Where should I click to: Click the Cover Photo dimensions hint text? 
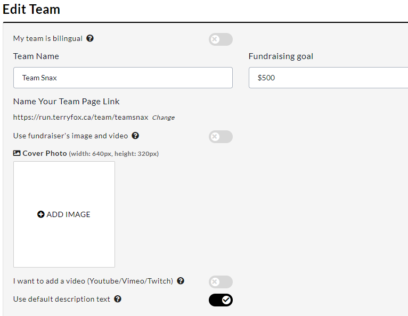pos(113,154)
